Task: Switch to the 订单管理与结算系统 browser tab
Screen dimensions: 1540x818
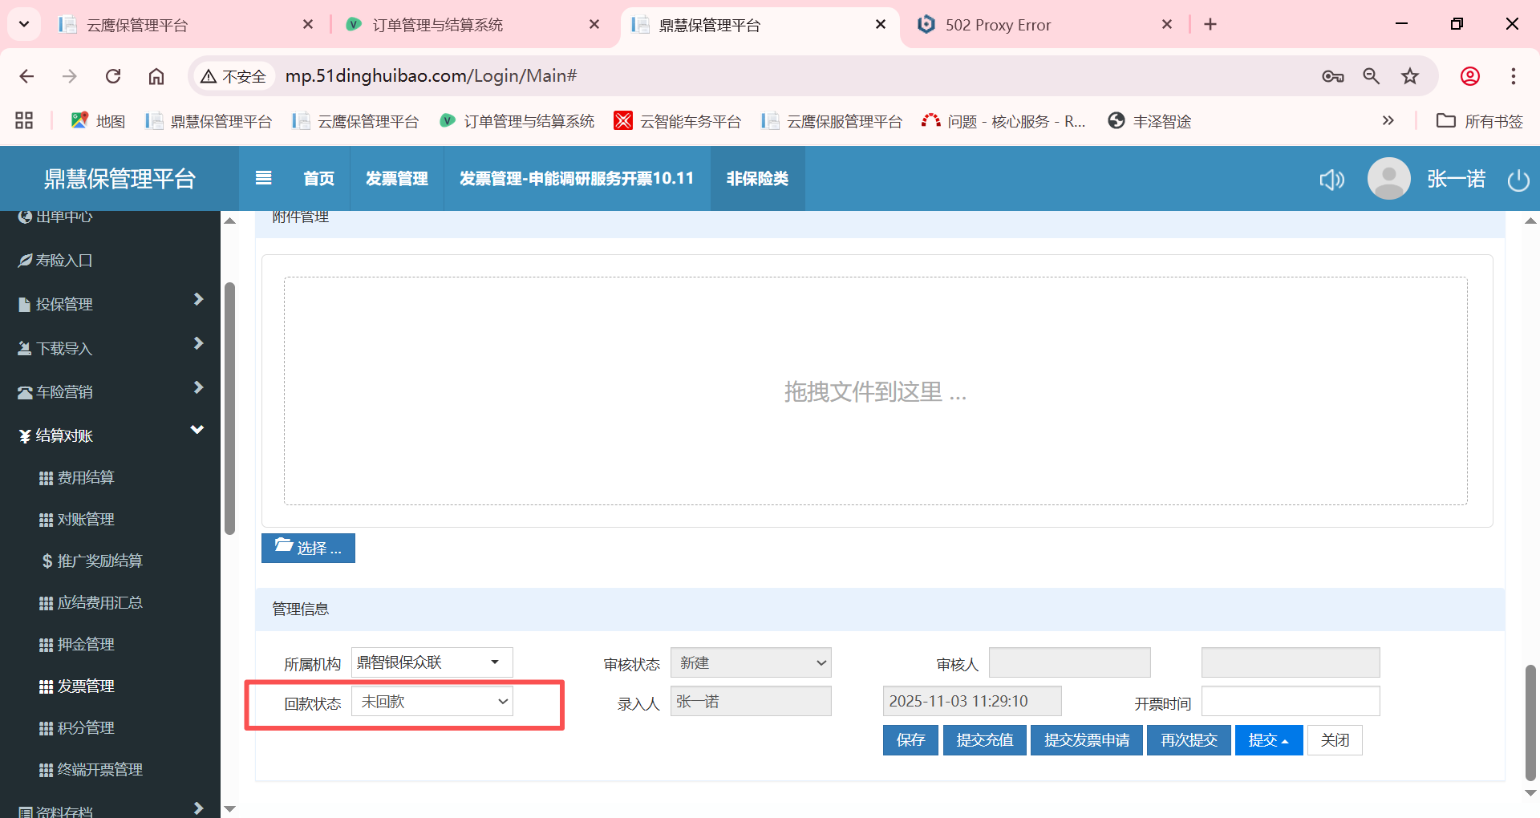Action: pos(473,25)
